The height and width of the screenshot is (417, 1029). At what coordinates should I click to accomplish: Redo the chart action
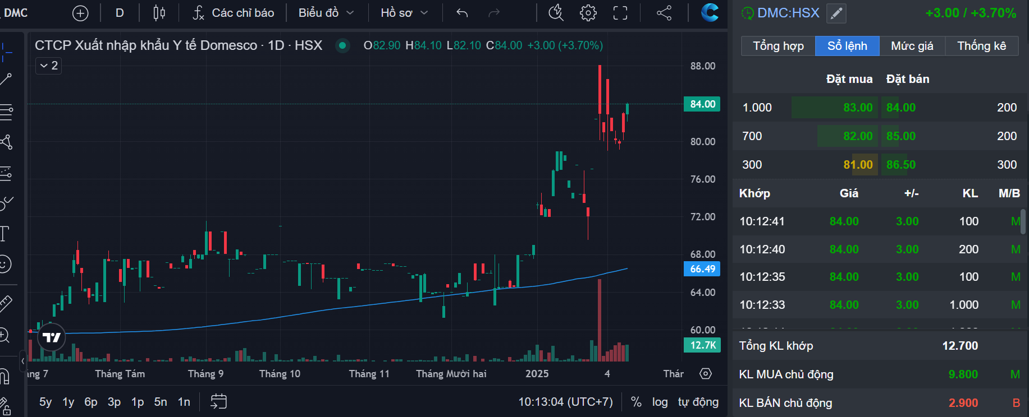494,13
